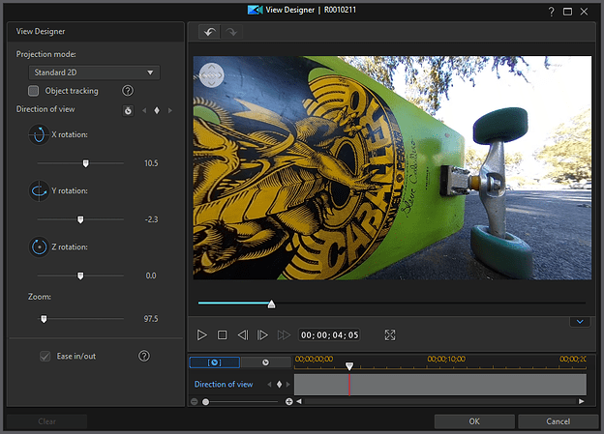Image resolution: width=604 pixels, height=434 pixels.
Task: Go to previous keyframe in left panel
Action: [144, 111]
